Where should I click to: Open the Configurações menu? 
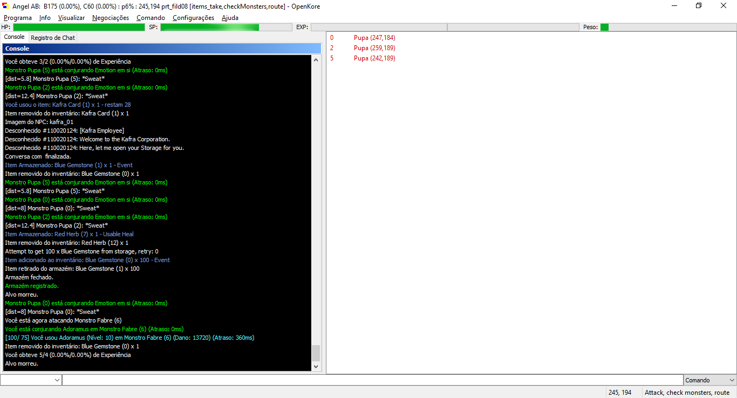(192, 18)
